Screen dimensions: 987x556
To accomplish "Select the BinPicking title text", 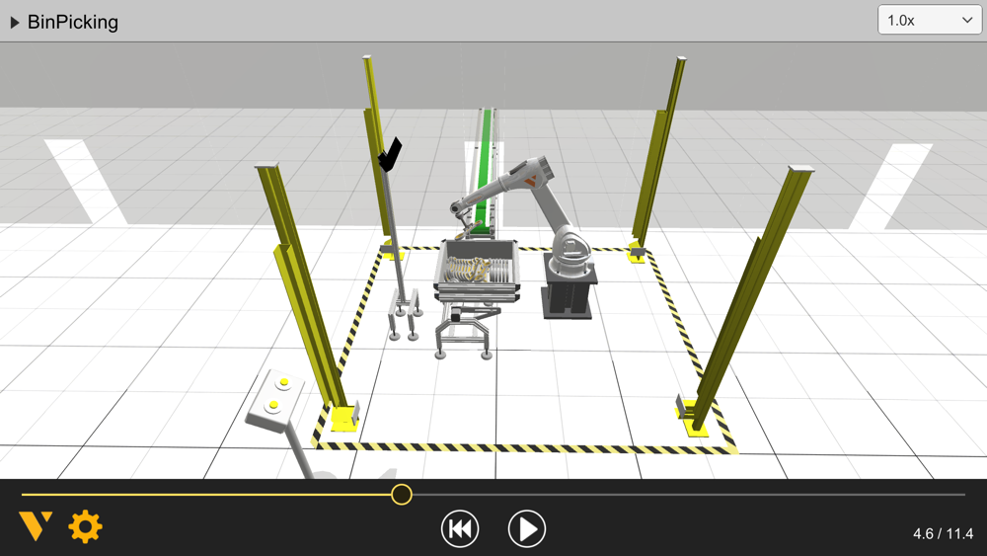I will pyautogui.click(x=73, y=22).
